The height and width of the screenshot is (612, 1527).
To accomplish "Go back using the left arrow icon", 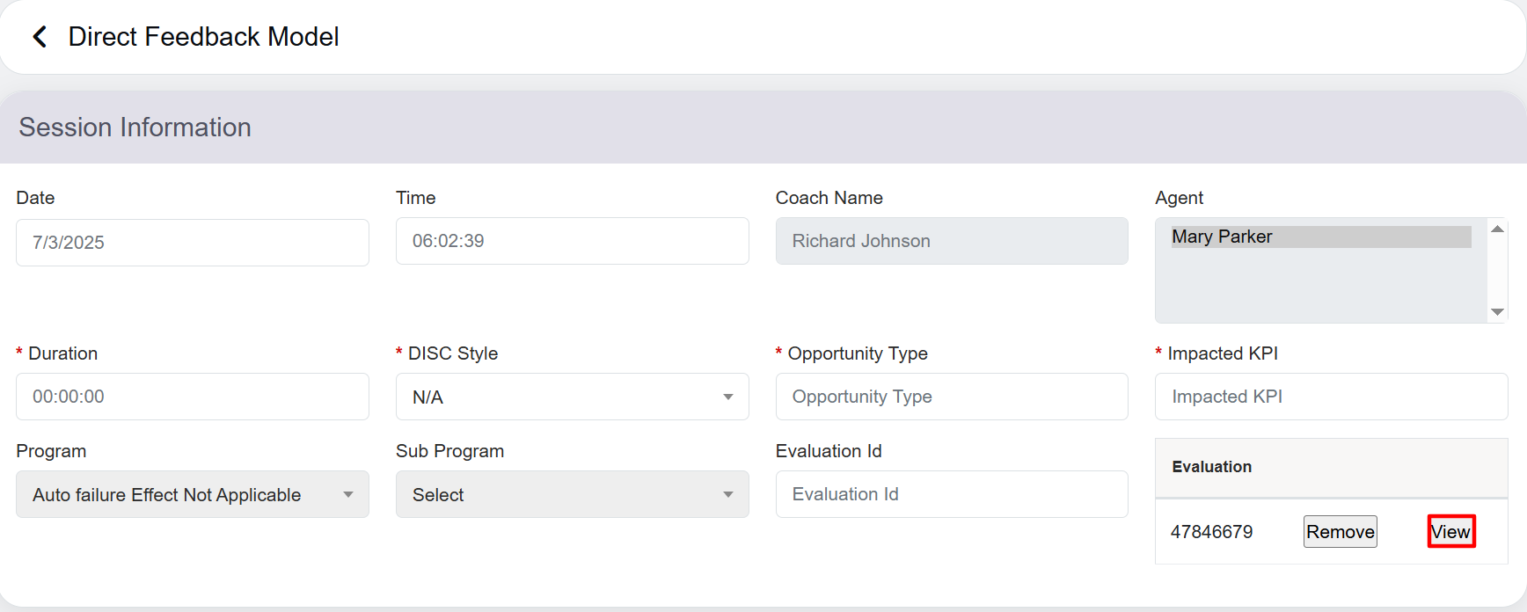I will click(40, 37).
